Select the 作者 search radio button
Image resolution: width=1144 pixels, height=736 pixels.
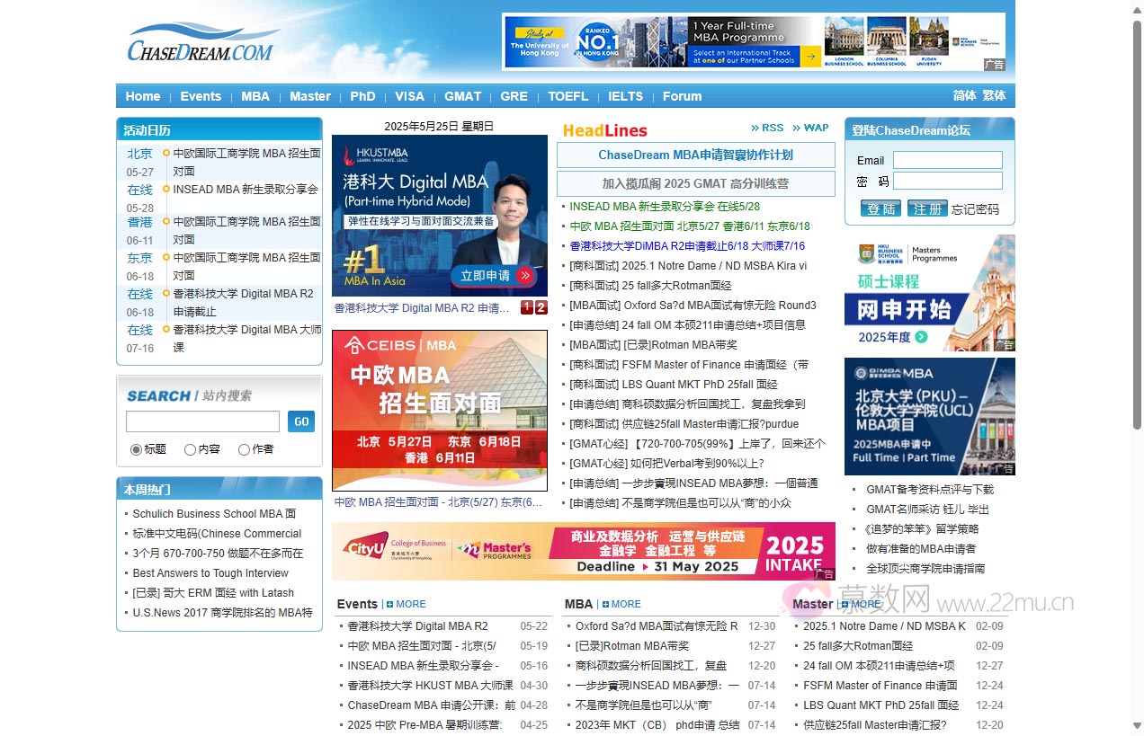[x=244, y=449]
